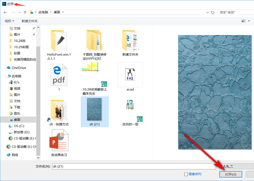This screenshot has width=254, height=181.
Task: Select the 各效果练习 PowerPoint file
Action: (x=59, y=143)
